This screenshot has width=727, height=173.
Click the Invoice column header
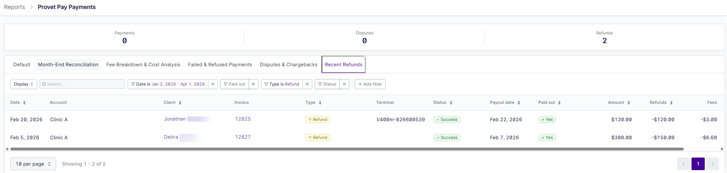coord(242,103)
